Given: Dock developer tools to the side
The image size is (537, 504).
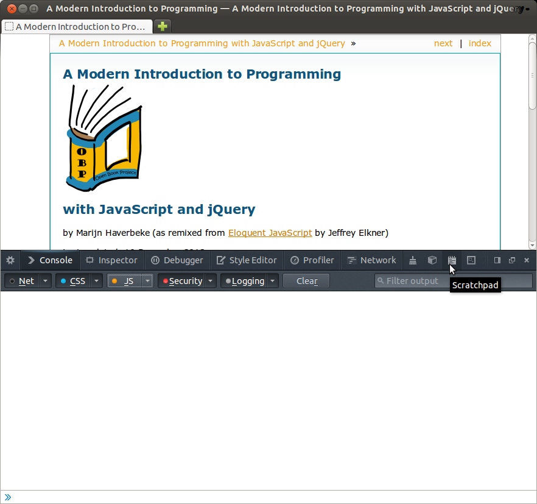Looking at the screenshot, I should 497,261.
